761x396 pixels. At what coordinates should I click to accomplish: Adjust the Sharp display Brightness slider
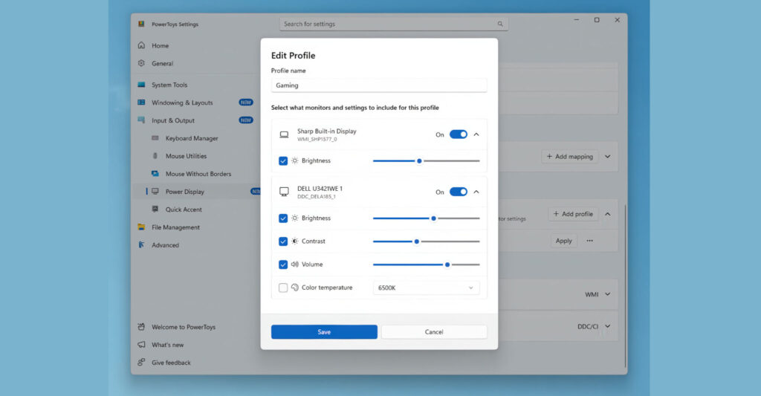426,160
